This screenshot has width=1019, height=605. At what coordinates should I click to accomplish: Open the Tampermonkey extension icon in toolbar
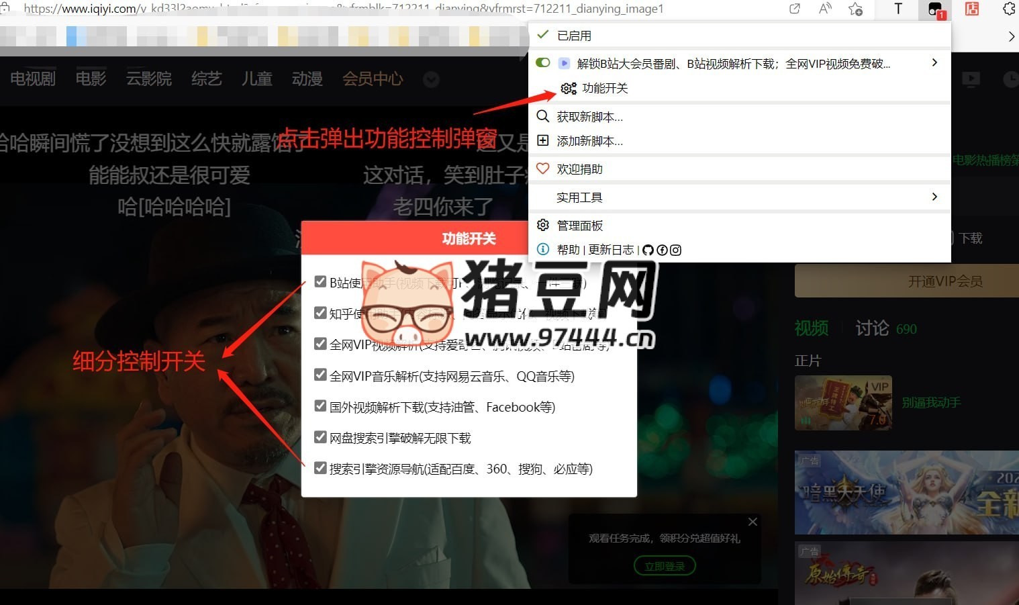pyautogui.click(x=934, y=9)
